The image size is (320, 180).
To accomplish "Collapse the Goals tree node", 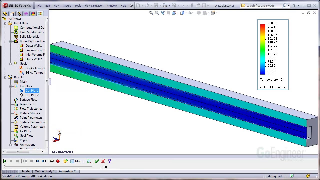I will coord(10,64).
